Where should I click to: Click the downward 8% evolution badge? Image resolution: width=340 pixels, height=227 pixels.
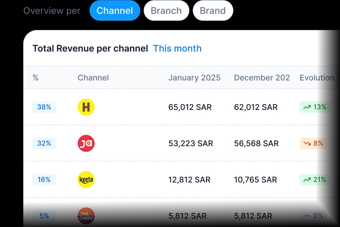(313, 143)
